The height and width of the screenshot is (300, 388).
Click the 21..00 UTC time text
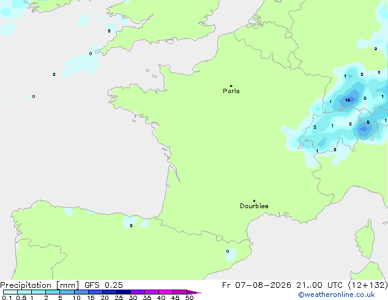click(319, 285)
